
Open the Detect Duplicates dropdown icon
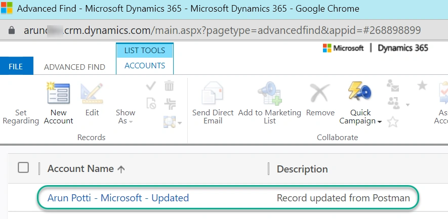pos(173,122)
